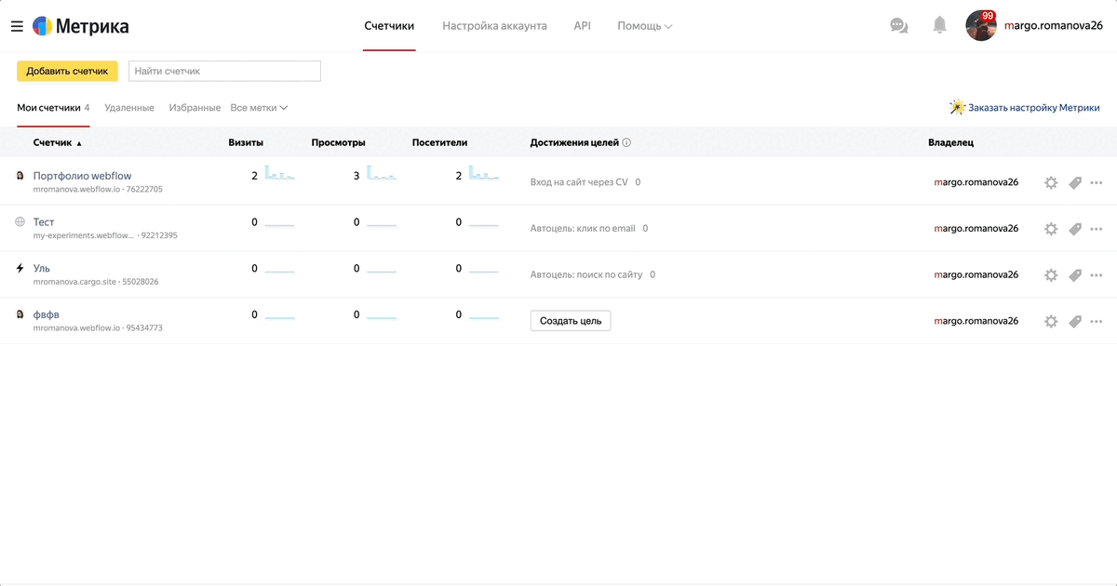Click tag icon for Портфолио webflow

1075,182
